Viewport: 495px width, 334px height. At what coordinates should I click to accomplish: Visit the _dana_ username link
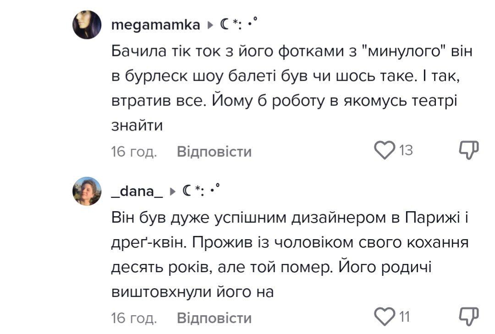(x=137, y=192)
